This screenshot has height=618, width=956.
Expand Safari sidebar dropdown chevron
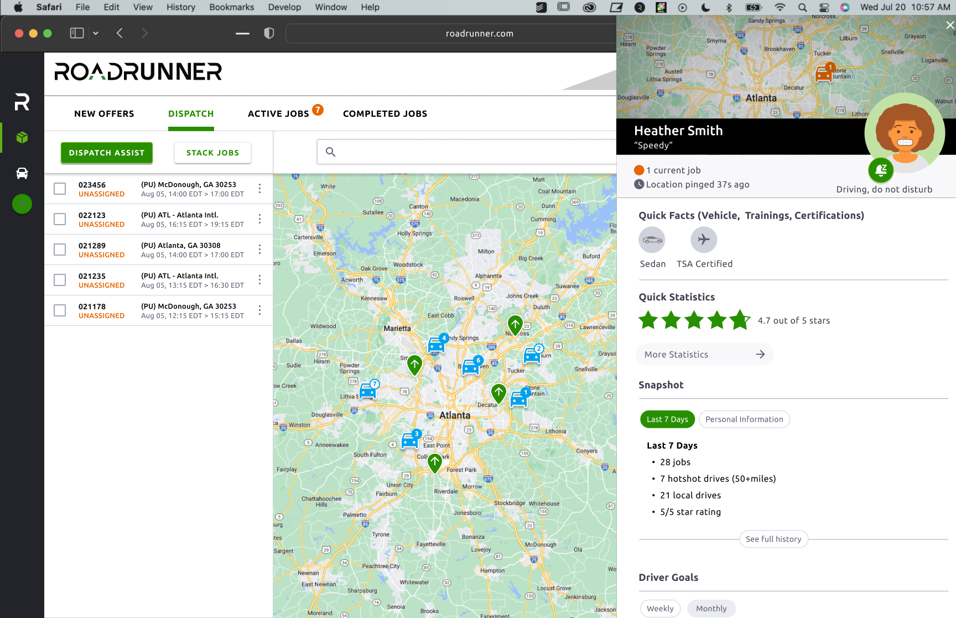96,33
